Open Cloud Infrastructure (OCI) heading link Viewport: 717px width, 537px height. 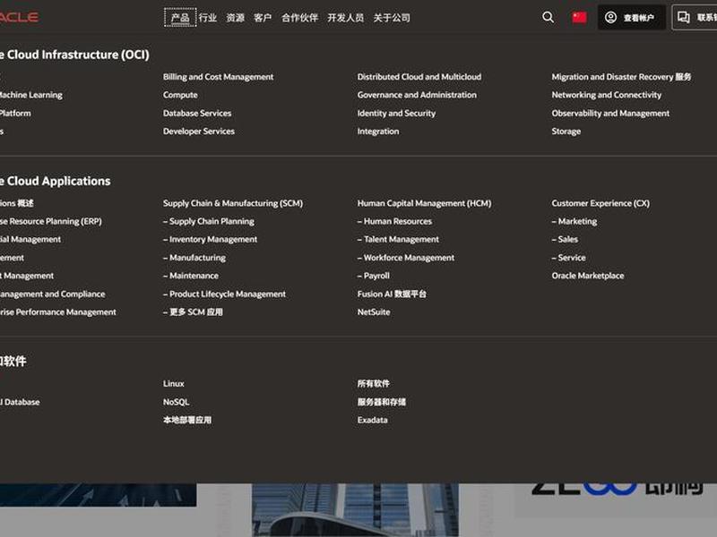[74, 55]
